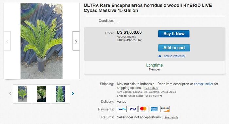Open the contact seller link

pos(203,84)
